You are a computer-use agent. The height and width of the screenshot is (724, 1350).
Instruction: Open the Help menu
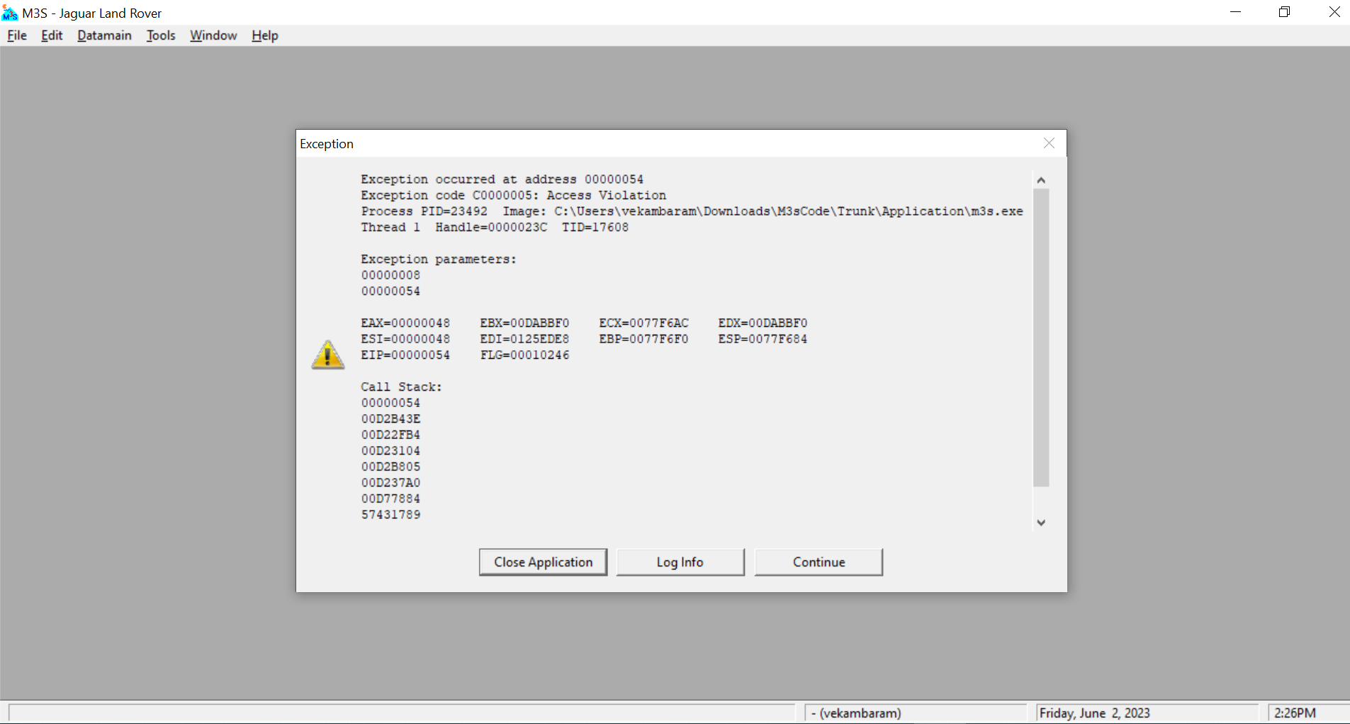(264, 35)
